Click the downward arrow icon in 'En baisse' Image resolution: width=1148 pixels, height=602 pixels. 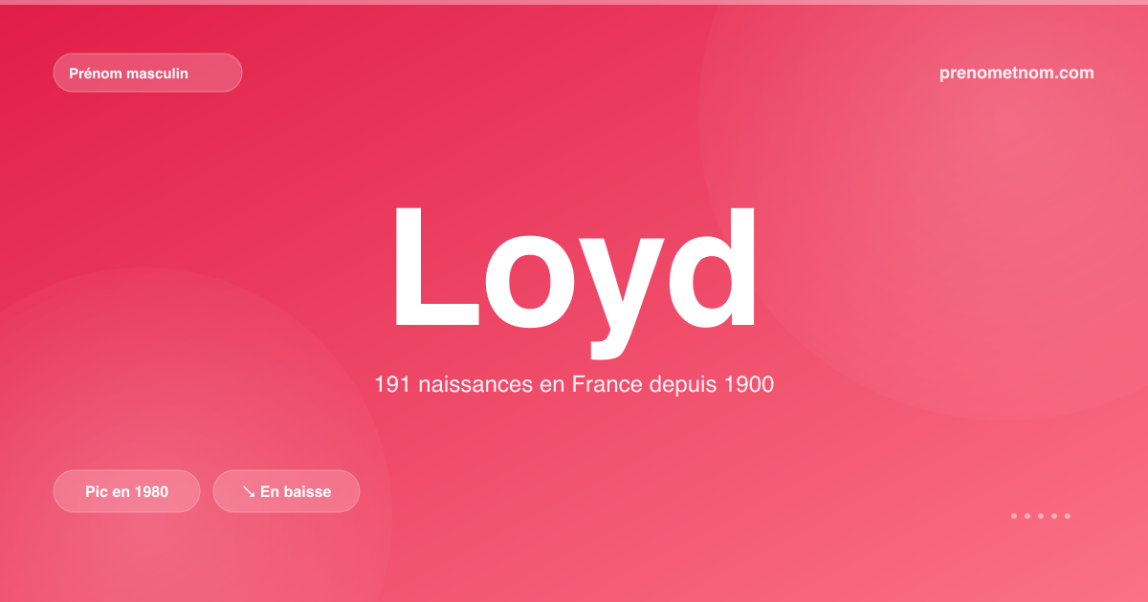(248, 491)
